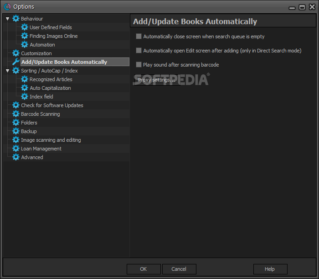Click the Options app icon in title bar
The image size is (319, 279).
click(7, 7)
